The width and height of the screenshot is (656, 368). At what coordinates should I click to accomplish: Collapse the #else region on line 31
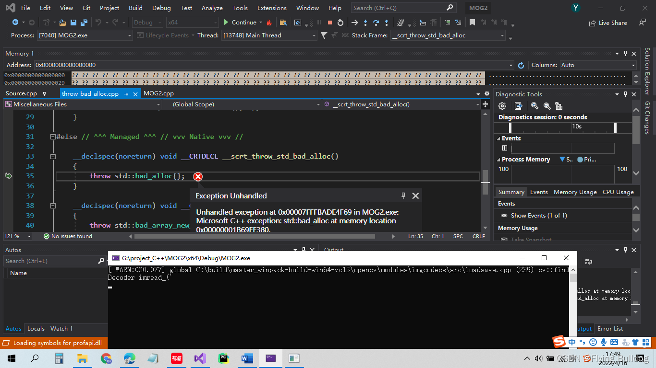pyautogui.click(x=53, y=137)
